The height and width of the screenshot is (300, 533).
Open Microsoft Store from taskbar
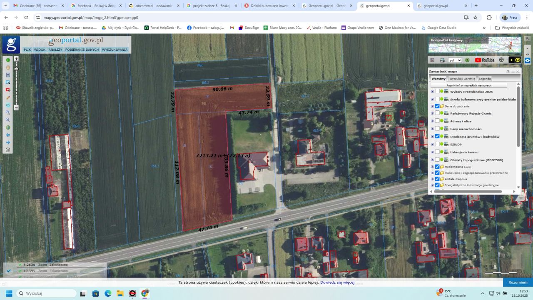point(95,293)
